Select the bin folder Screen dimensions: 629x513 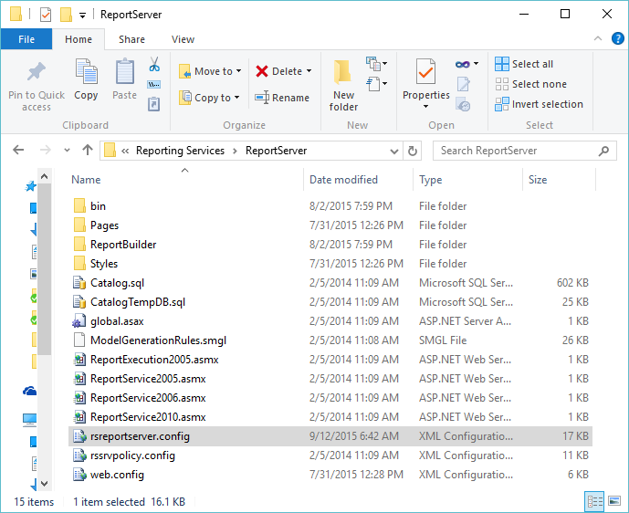click(x=330, y=205)
